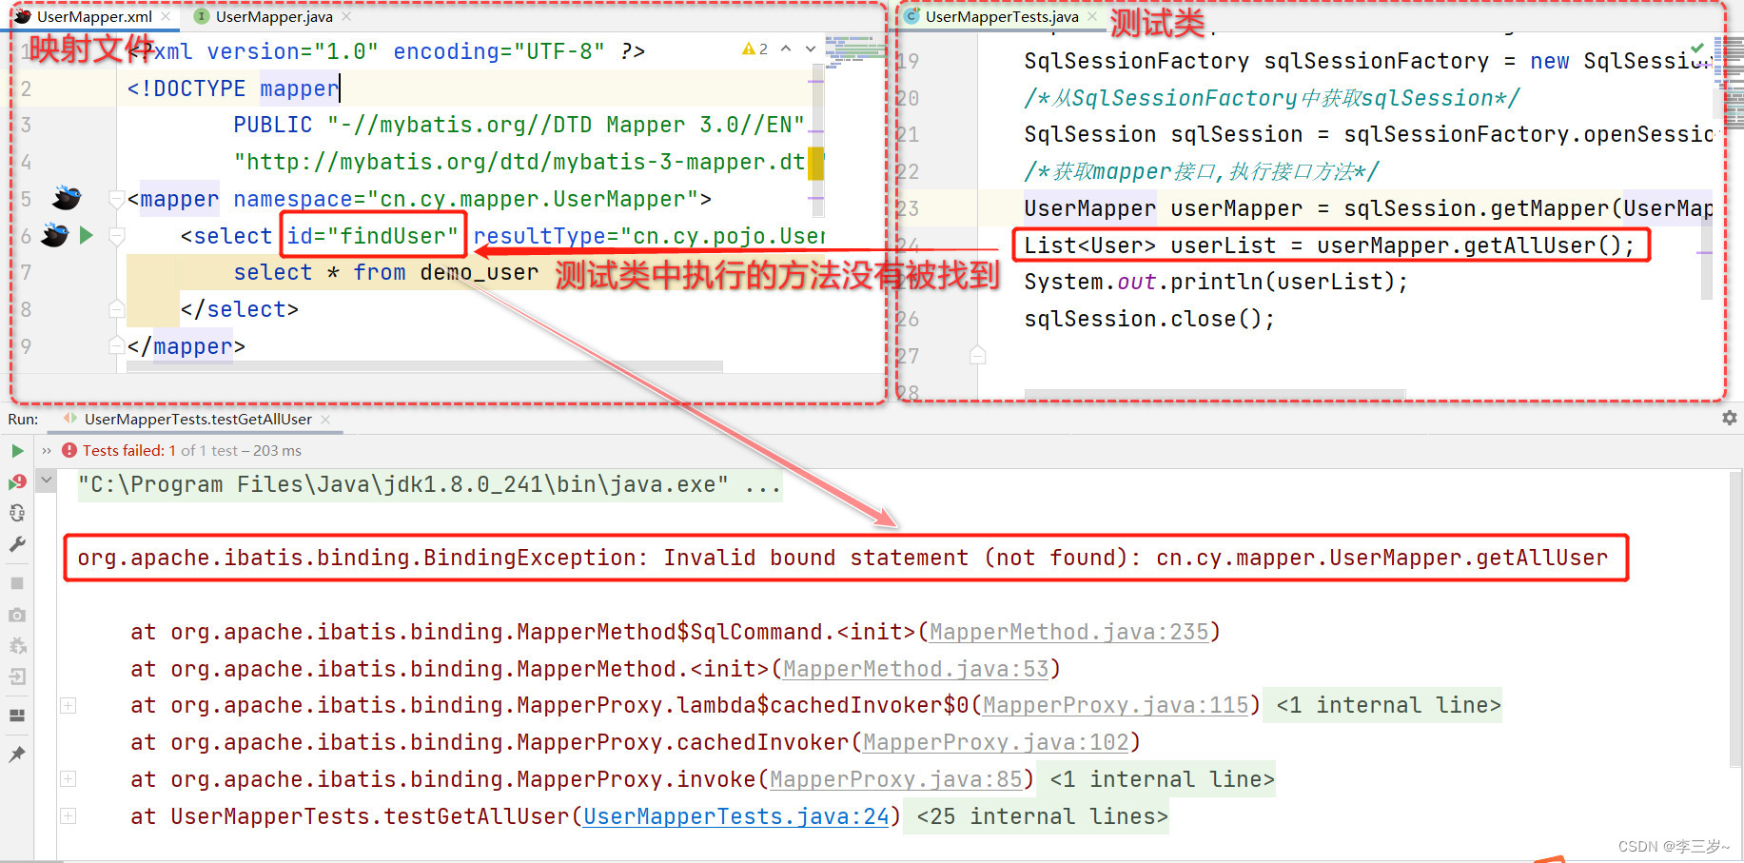This screenshot has height=863, width=1744.
Task: Click the gray stop square in Run panel
Action: [x=17, y=583]
